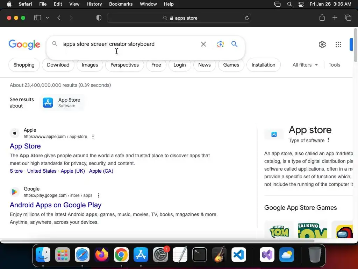The image size is (358, 269).
Task: Open Google apps grid icon
Action: click(338, 44)
